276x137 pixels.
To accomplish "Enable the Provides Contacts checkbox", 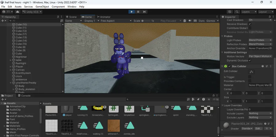I will [x=250, y=81].
